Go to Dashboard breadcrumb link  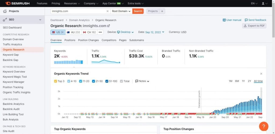(x=57, y=20)
